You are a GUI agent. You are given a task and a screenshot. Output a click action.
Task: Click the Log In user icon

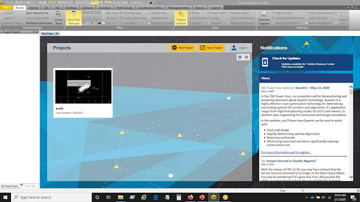(233, 47)
